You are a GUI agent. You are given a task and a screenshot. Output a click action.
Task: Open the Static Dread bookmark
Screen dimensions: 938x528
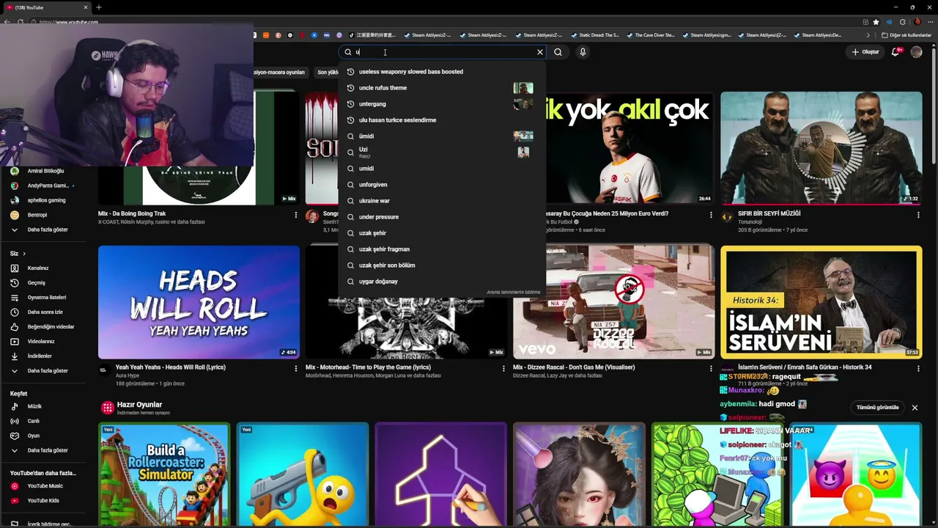594,35
